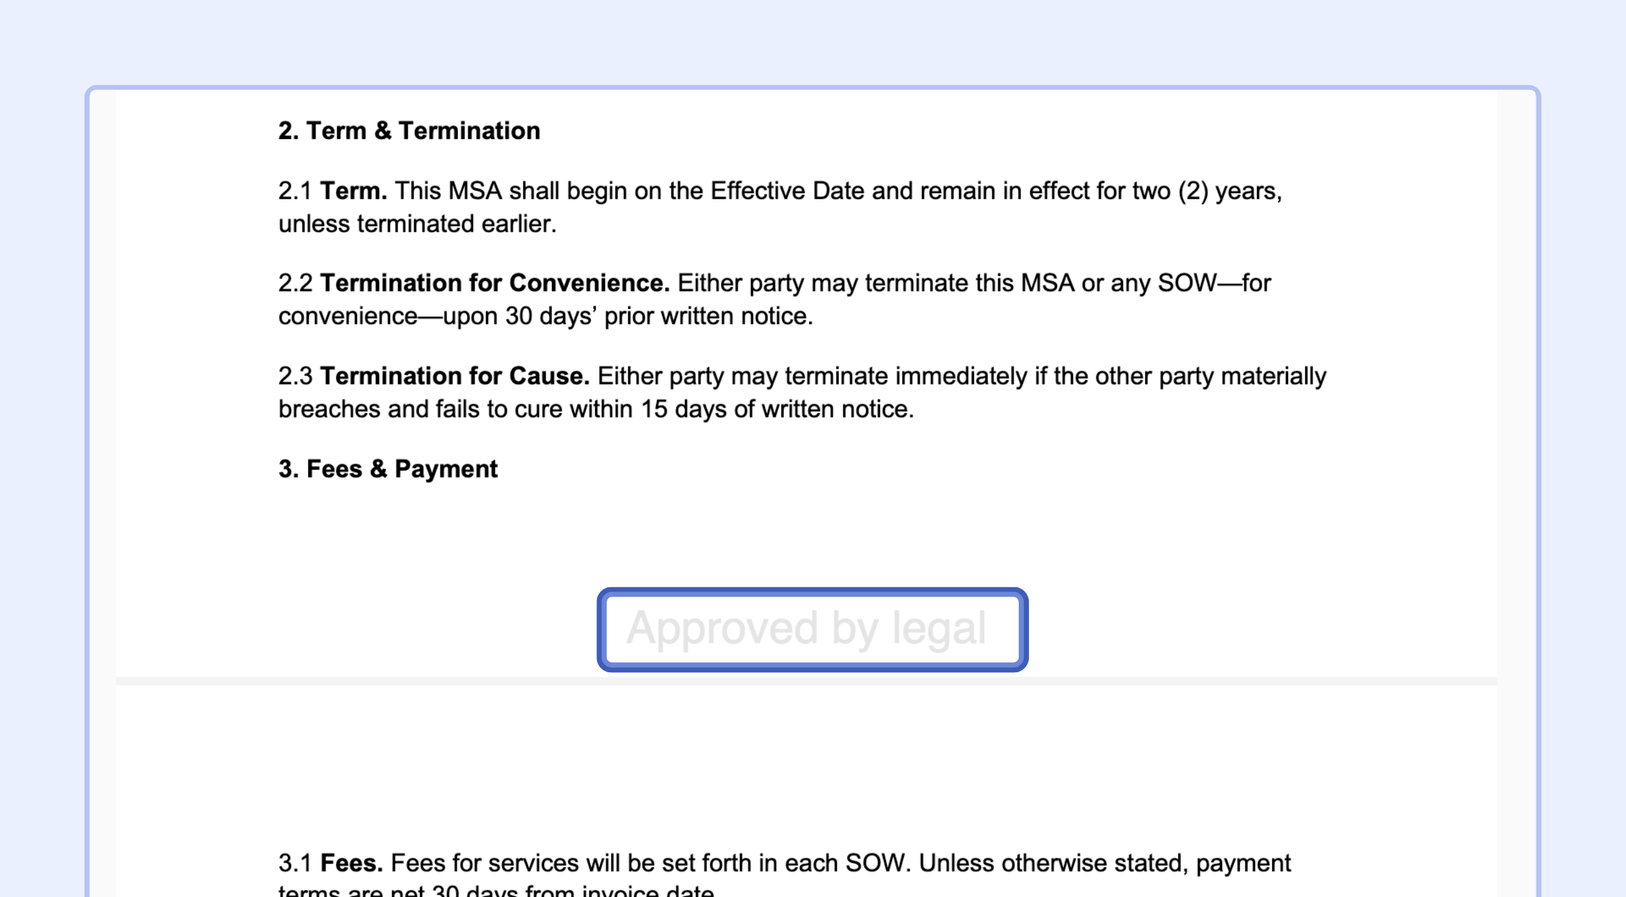Click "Unless otherwise stated, payment" text
This screenshot has width=1626, height=897.
coord(1105,863)
